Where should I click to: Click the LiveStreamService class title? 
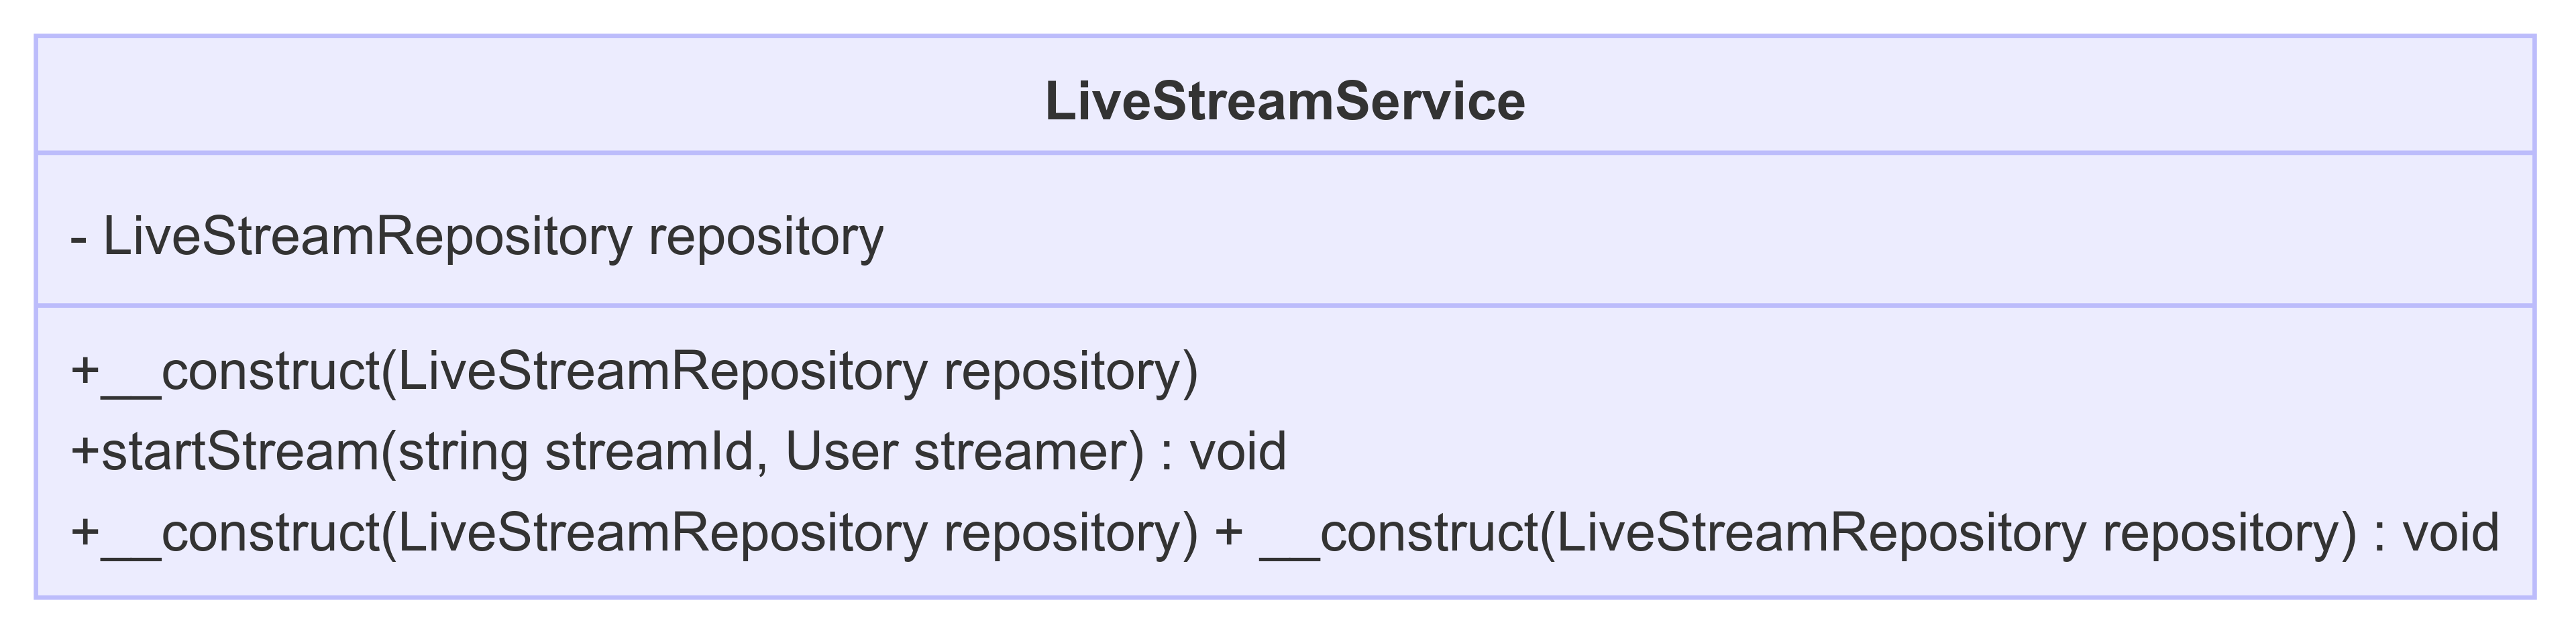click(x=1285, y=102)
